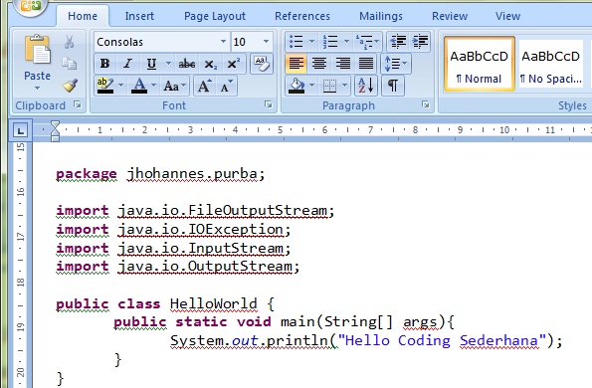Apply the Normal style
592x388 pixels.
click(x=480, y=64)
